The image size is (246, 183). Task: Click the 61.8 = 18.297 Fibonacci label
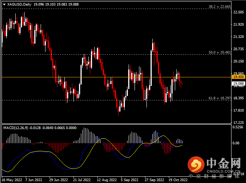click(x=220, y=98)
